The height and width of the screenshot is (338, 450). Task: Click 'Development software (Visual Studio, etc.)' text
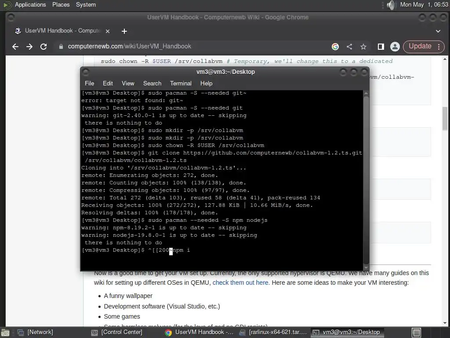[162, 306]
